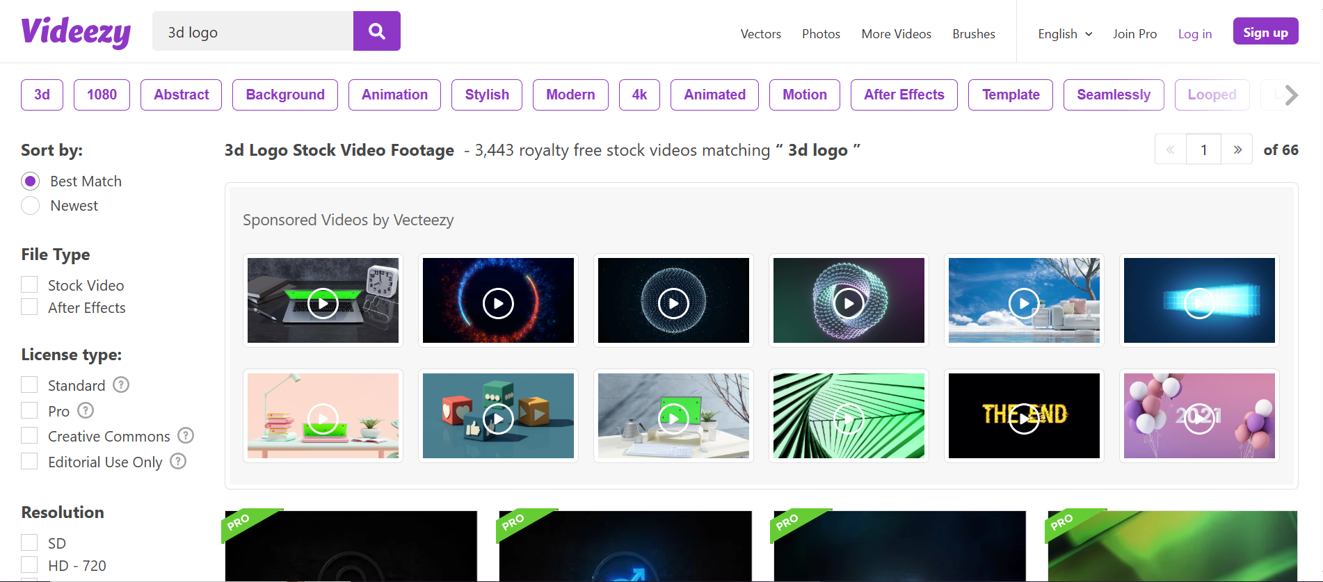Open the first PRO result with black background
1323x582 pixels.
point(351,546)
